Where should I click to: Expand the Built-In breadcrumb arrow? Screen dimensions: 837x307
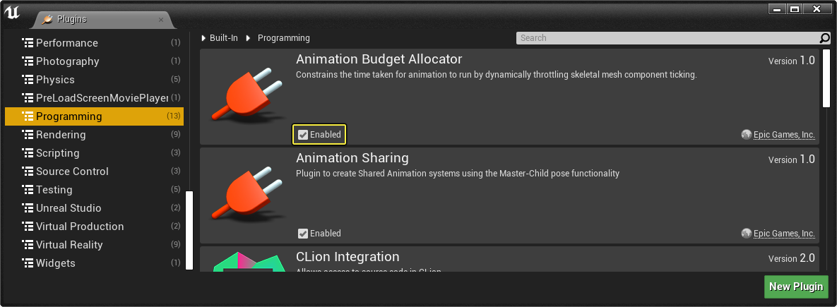click(x=203, y=38)
